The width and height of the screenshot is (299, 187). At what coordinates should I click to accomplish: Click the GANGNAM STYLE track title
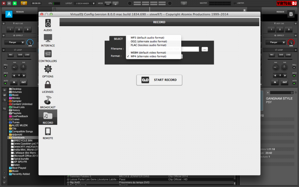click(279, 99)
